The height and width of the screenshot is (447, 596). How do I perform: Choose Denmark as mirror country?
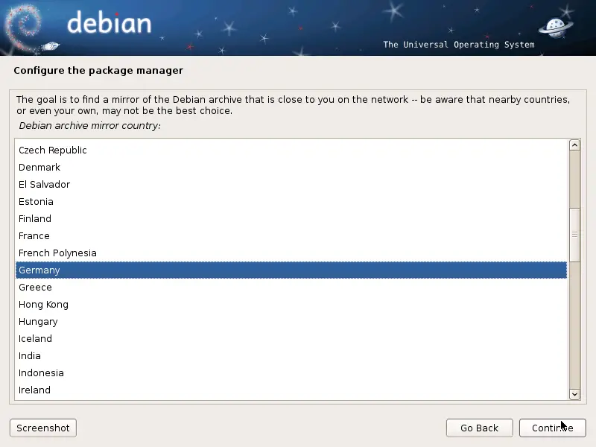(39, 168)
